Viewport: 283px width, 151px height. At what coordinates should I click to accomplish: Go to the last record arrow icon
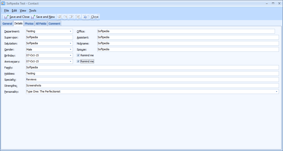click(x=78, y=17)
